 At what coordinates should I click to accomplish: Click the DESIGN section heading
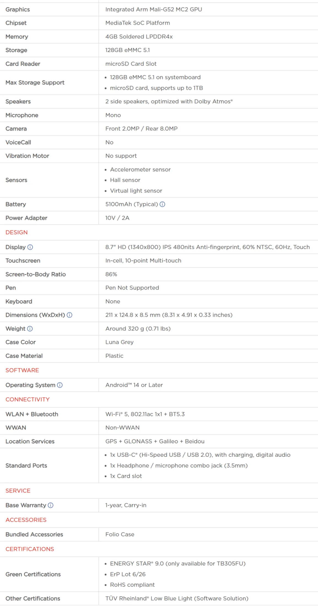point(17,232)
